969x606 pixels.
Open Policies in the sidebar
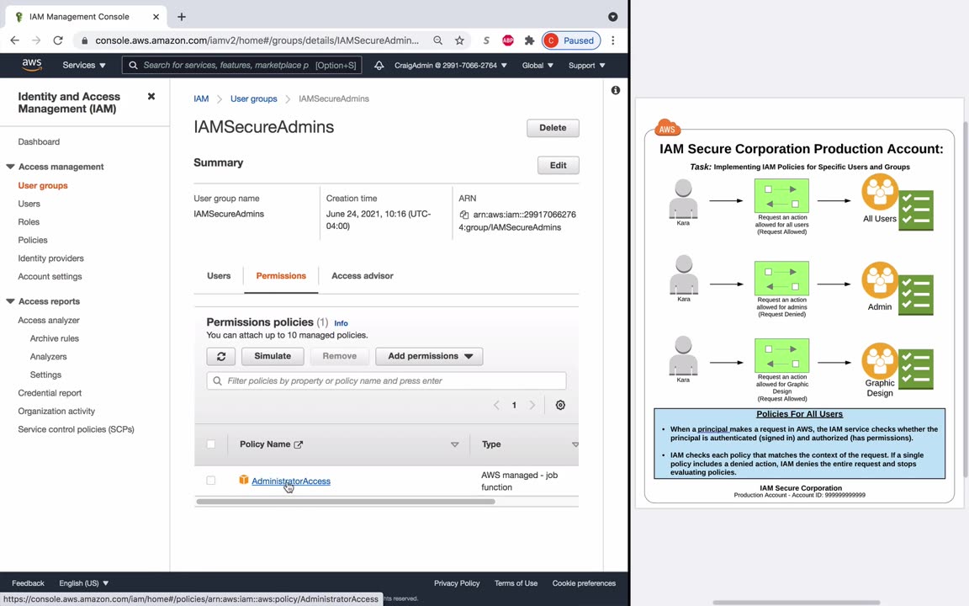coord(33,240)
